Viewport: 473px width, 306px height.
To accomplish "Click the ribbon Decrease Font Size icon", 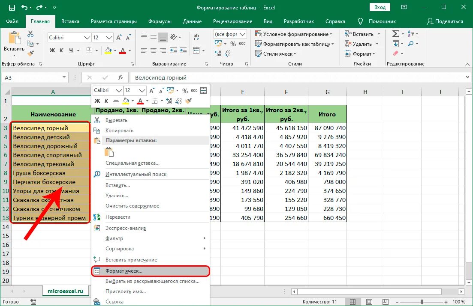I will pyautogui.click(x=129, y=38).
